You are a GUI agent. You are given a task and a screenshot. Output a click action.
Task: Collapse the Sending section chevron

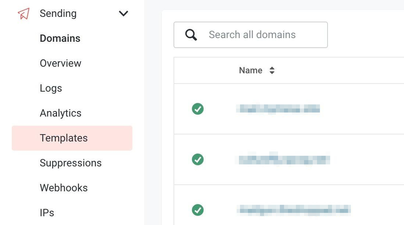pos(123,14)
